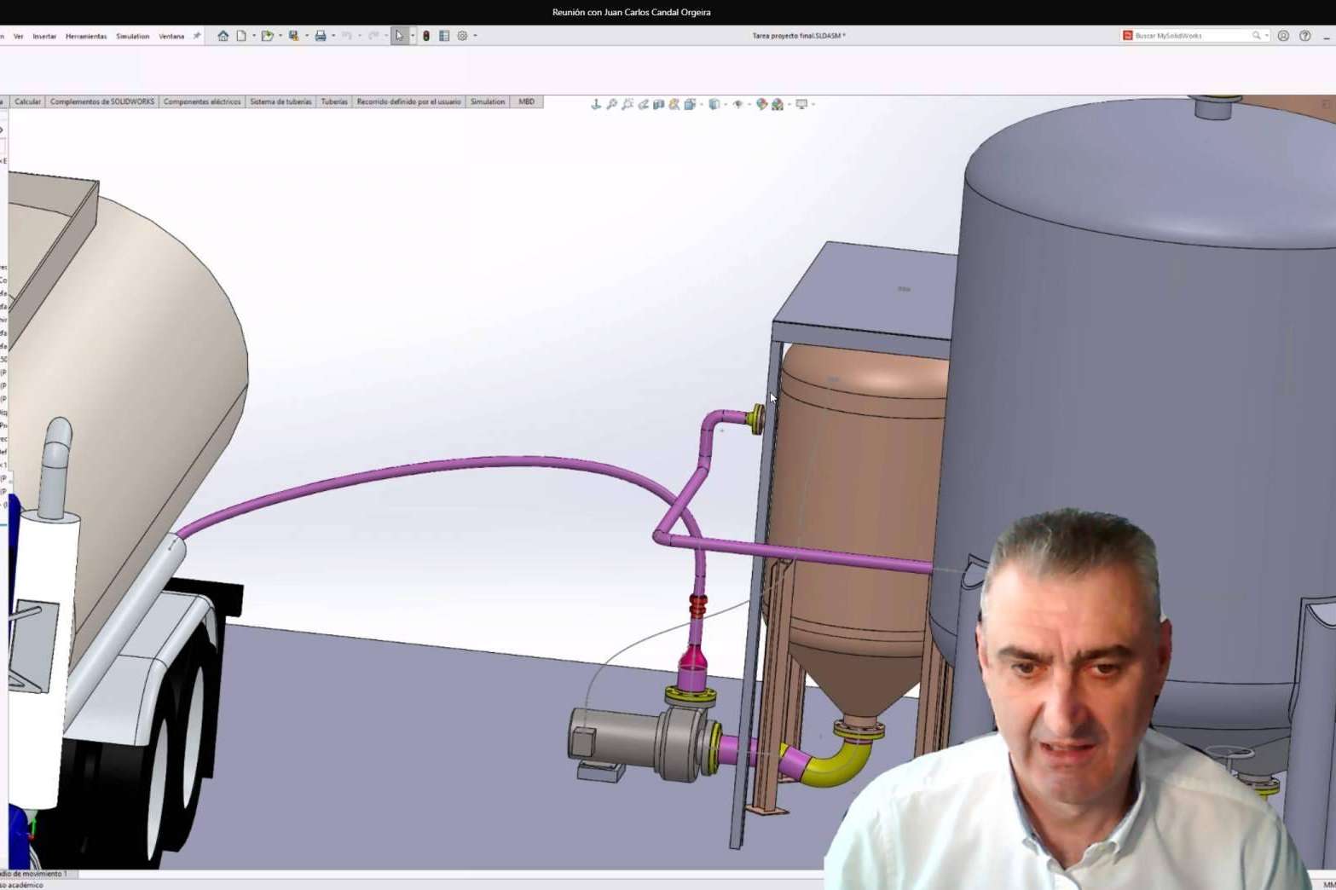This screenshot has height=890, width=1336.
Task: Open the Options gear icon
Action: click(462, 36)
